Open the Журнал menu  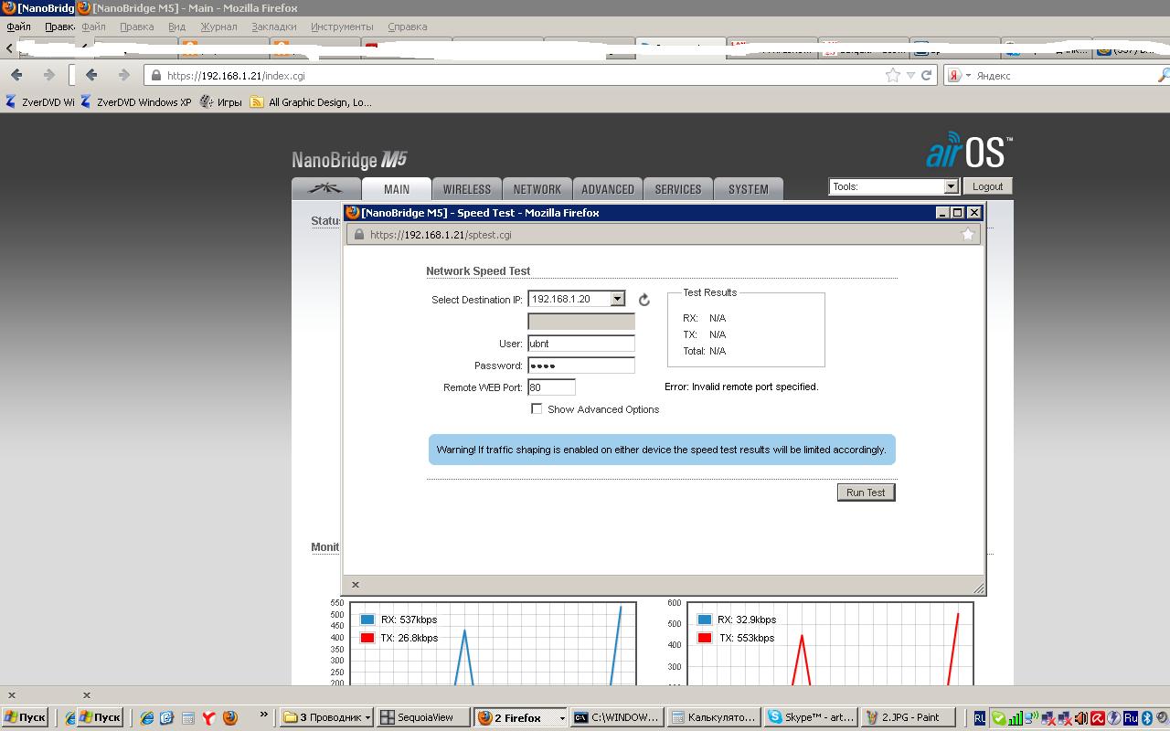pos(218,26)
